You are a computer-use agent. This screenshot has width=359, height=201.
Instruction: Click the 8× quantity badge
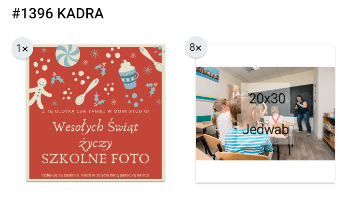pos(196,47)
